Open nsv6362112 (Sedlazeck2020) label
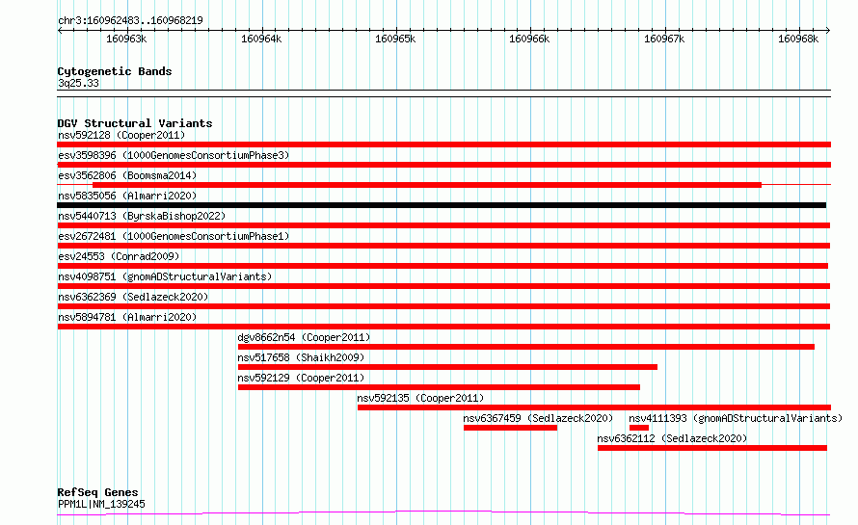 click(672, 438)
